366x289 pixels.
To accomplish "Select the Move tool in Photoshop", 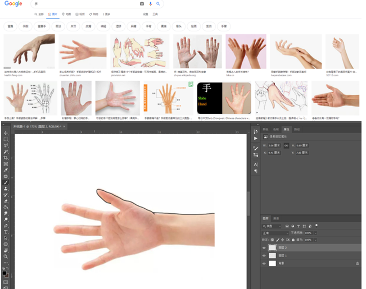I will pyautogui.click(x=6, y=133).
